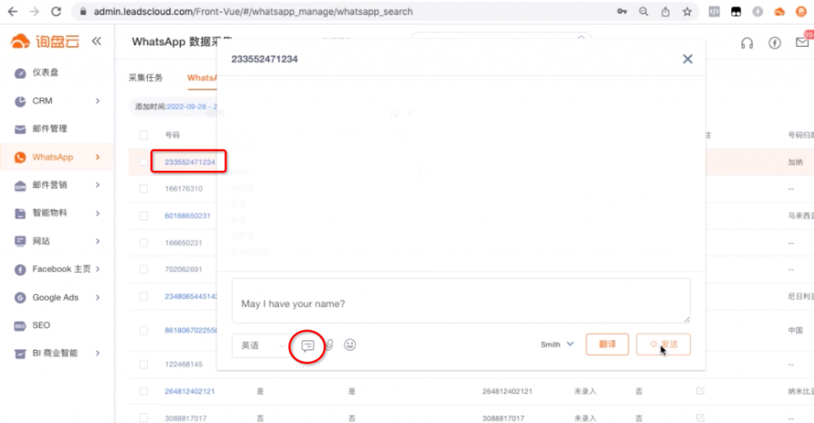Check the box for 3088817017 row

point(144,417)
